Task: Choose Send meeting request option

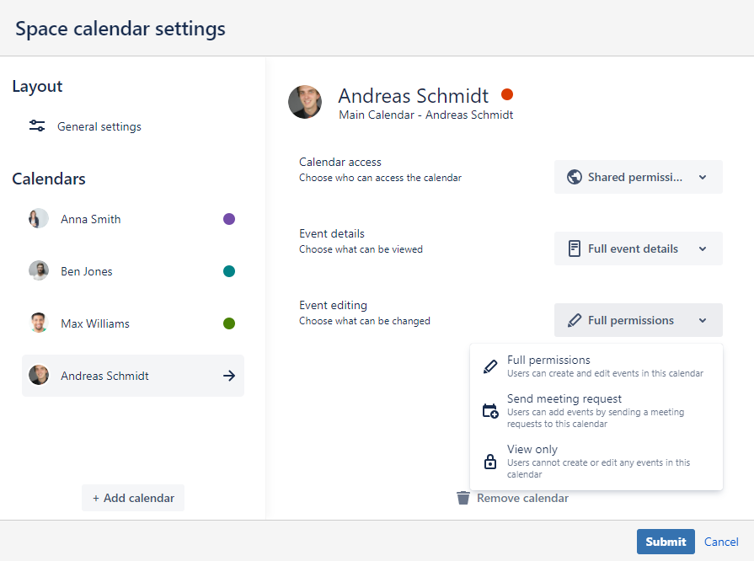Action: click(564, 399)
